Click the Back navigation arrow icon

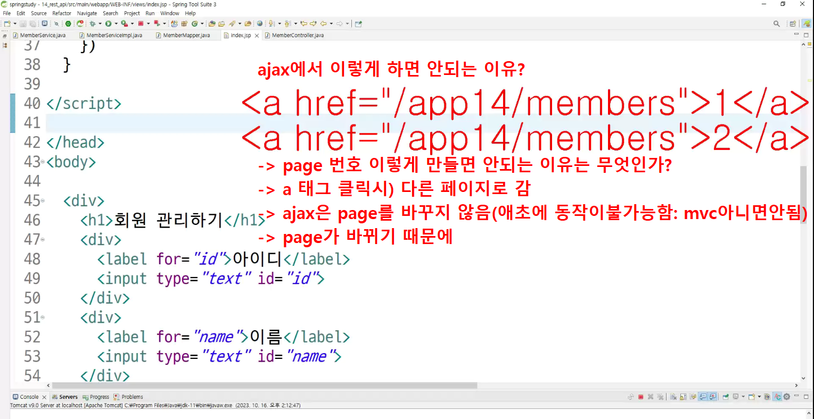[323, 23]
